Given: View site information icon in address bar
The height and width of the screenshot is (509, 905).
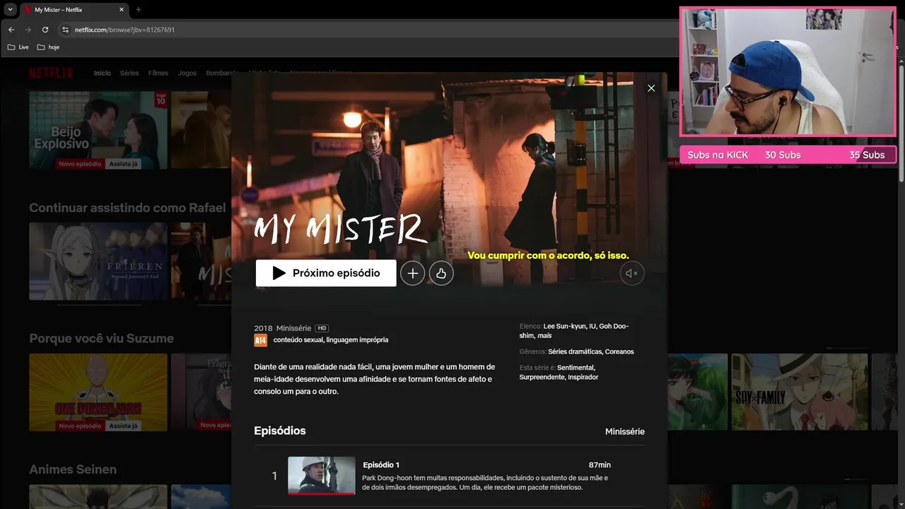Looking at the screenshot, I should point(65,30).
